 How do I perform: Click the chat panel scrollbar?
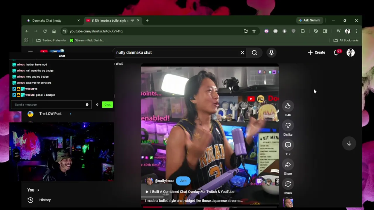click(x=114, y=96)
